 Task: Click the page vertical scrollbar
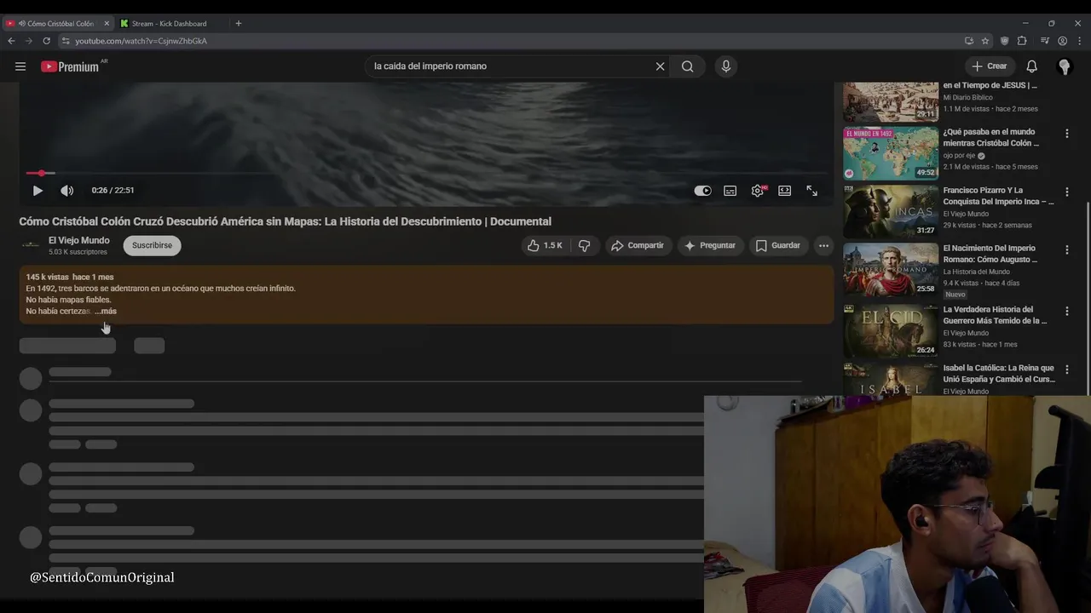[1088, 298]
